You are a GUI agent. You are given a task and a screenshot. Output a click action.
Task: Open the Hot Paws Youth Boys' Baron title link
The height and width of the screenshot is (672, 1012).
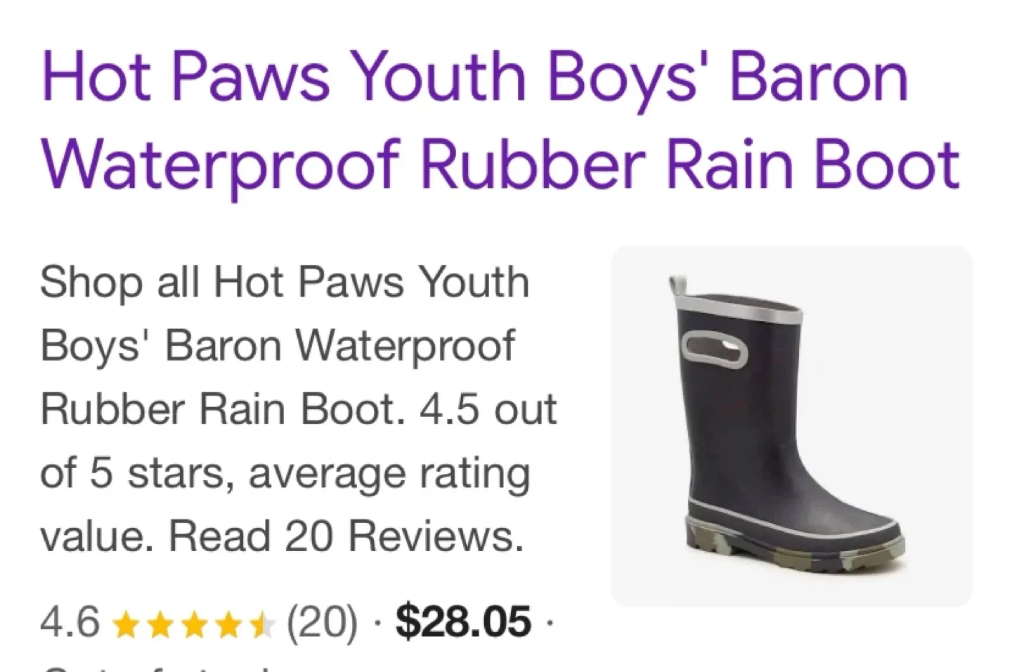(x=474, y=77)
